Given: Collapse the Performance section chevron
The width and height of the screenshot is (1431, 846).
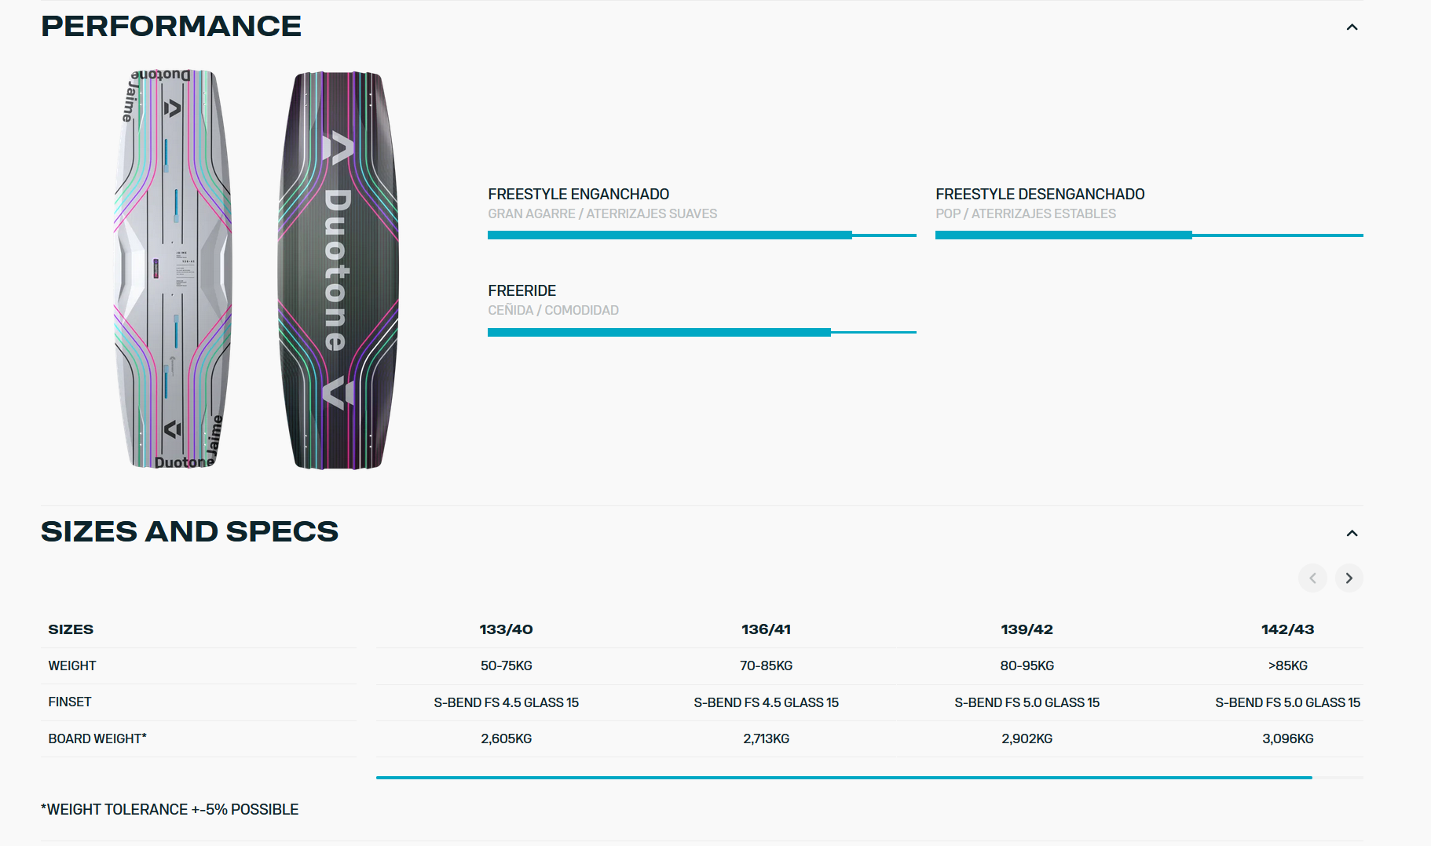Looking at the screenshot, I should click(1352, 27).
